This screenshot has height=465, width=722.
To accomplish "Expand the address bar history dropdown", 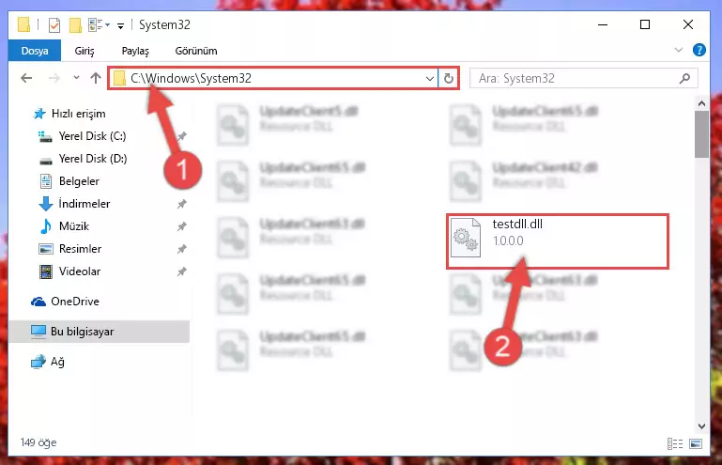I will click(x=430, y=79).
